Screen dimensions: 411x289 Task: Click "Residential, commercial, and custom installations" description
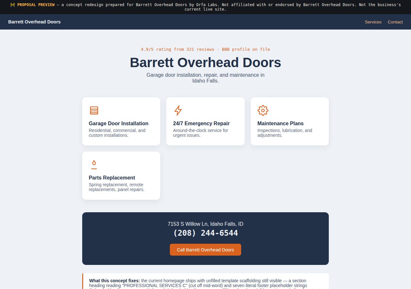(x=117, y=133)
